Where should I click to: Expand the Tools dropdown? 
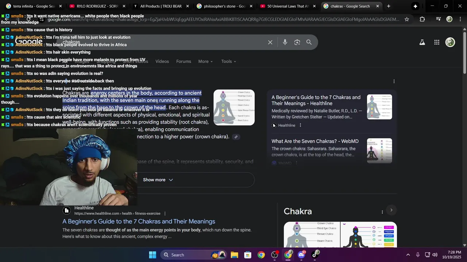point(228,61)
